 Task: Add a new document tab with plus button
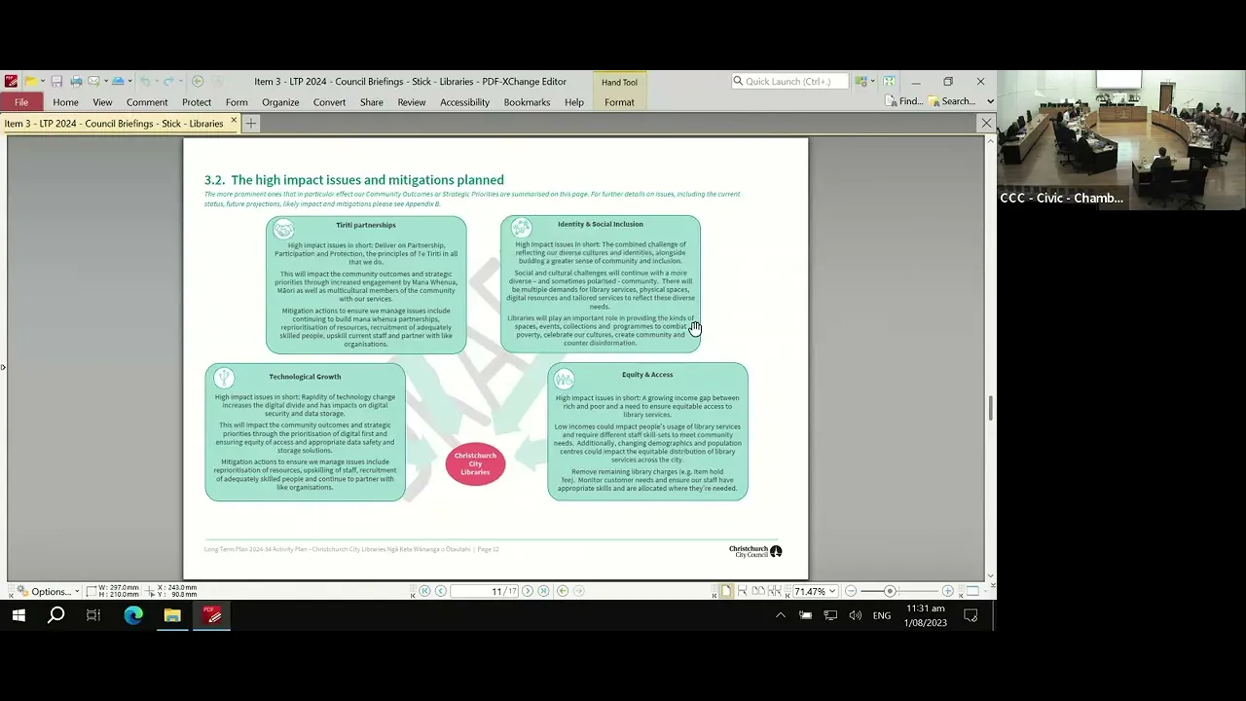tap(251, 124)
